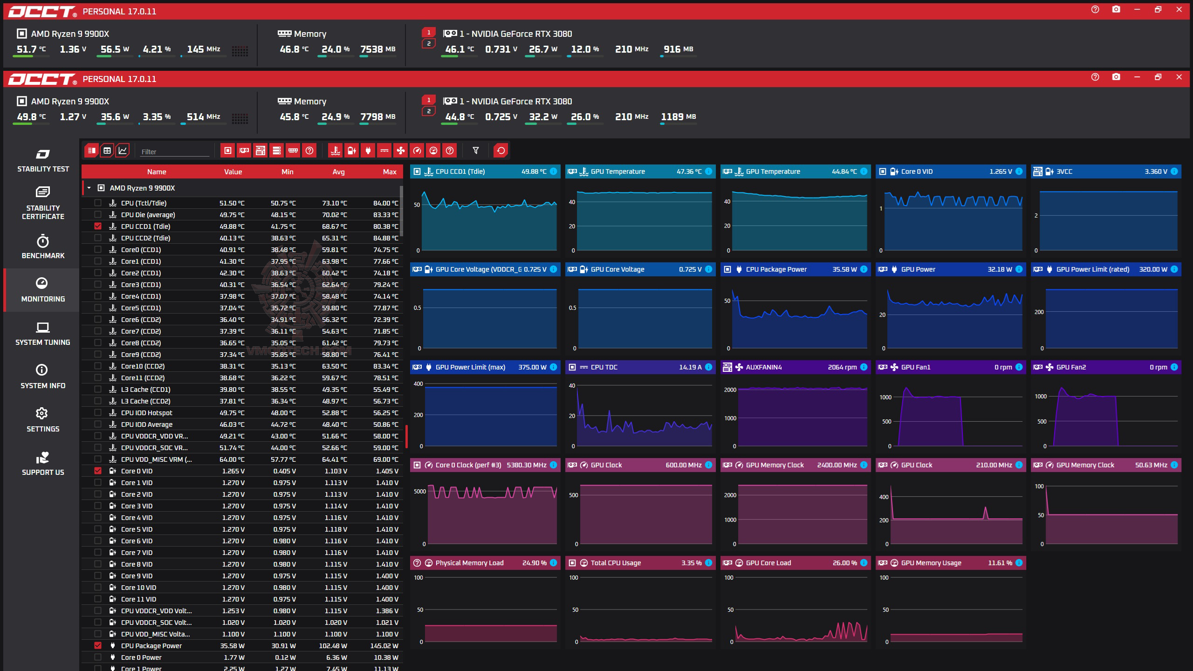Toggle the fan sensor type filter
The height and width of the screenshot is (671, 1193).
pyautogui.click(x=401, y=151)
